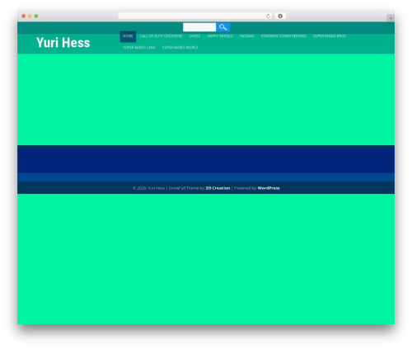
Task: Select Pacman in the navigation
Action: coord(246,36)
